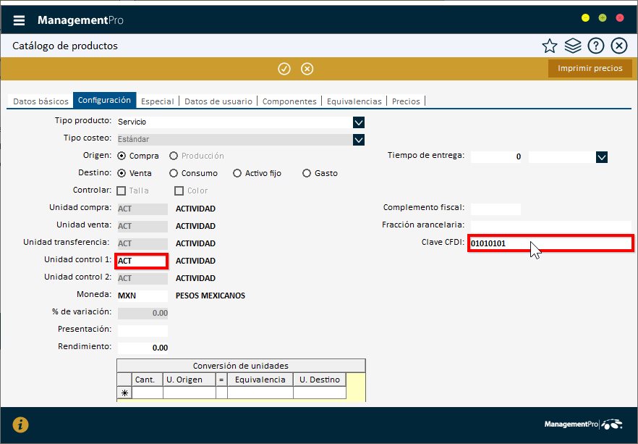This screenshot has height=444, width=638.
Task: Click the PESOS MEXICANOS text
Action: coord(210,296)
